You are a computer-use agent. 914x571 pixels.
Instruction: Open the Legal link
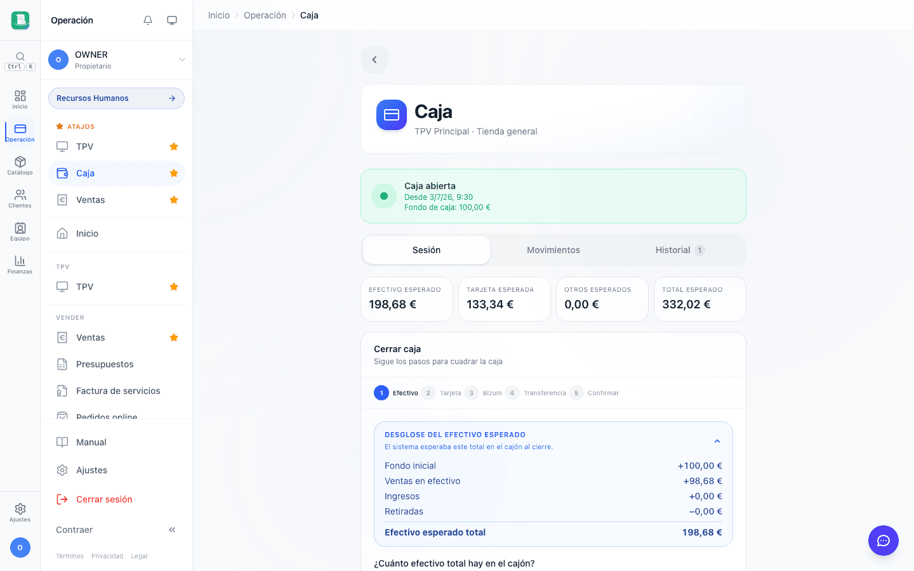139,556
